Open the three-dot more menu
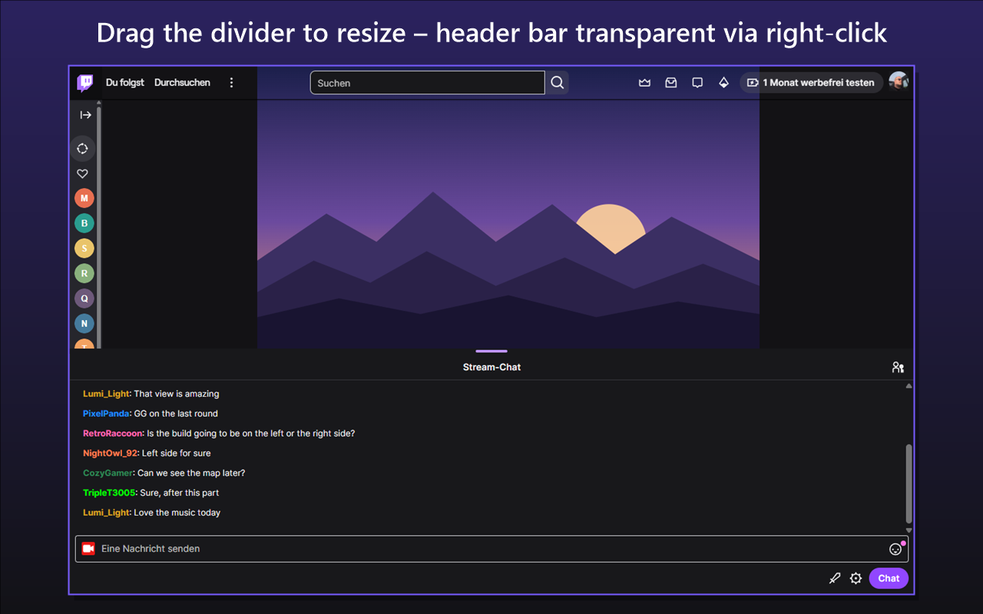 (232, 83)
